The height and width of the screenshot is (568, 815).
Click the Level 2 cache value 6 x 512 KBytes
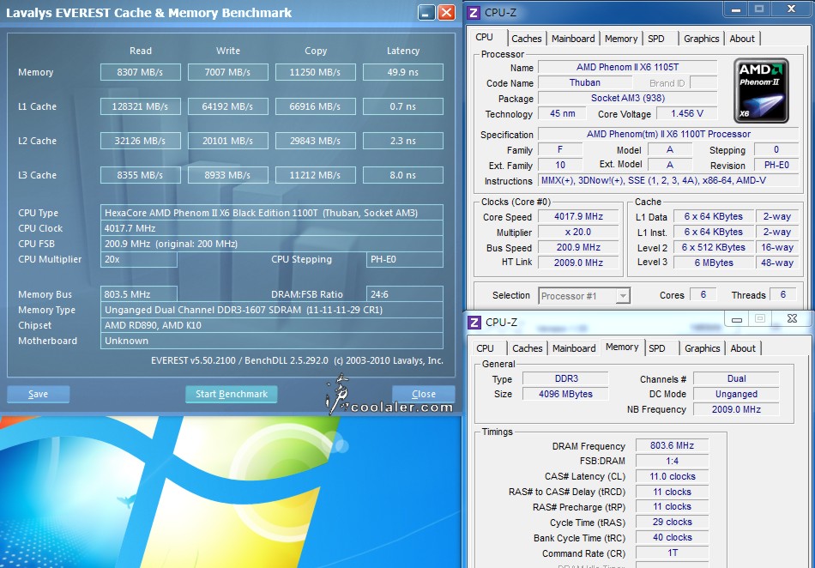coord(714,247)
